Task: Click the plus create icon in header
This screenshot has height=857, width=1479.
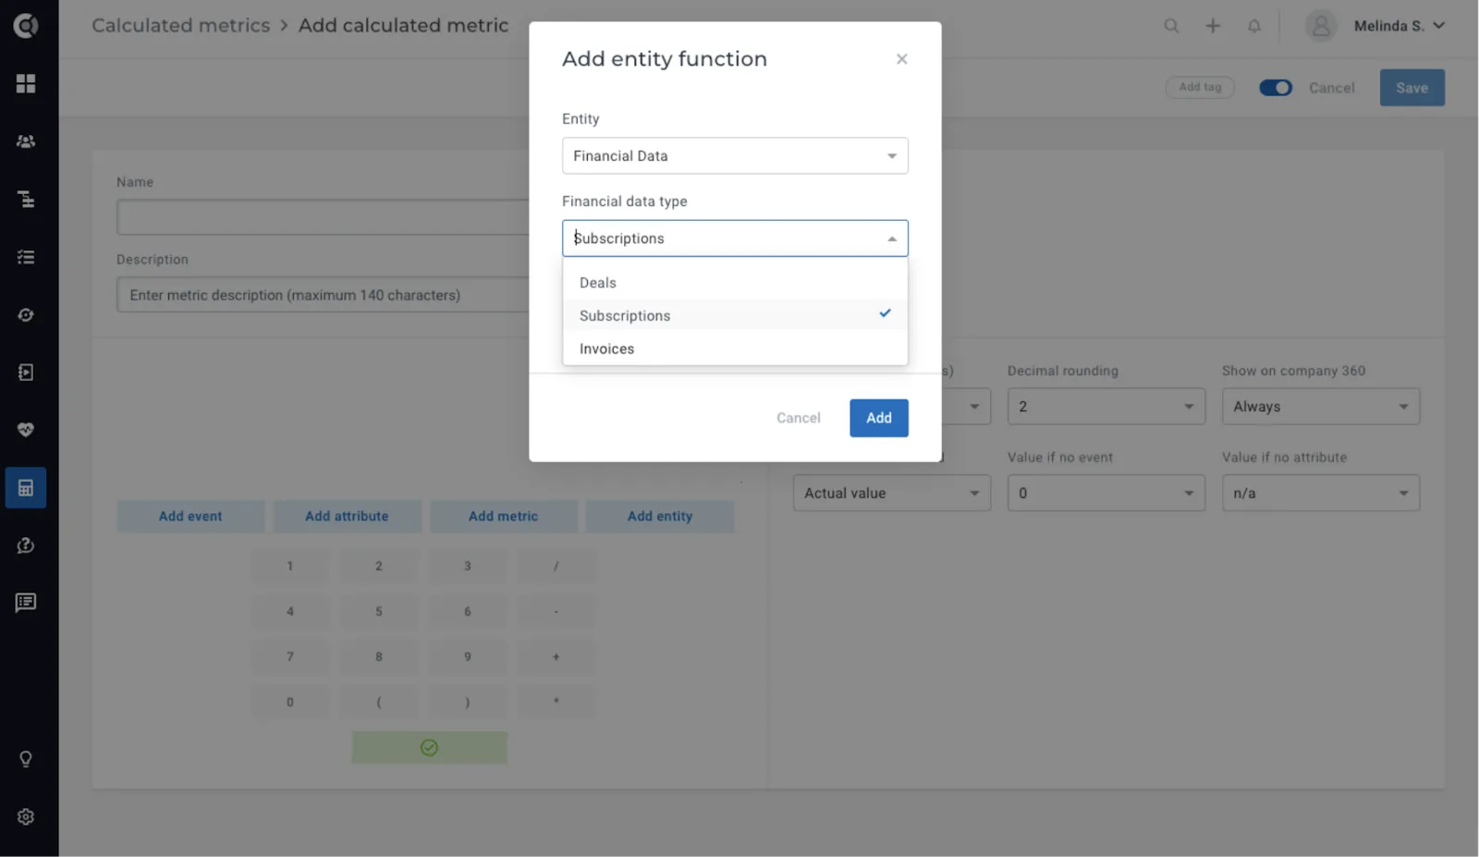Action: coord(1213,26)
